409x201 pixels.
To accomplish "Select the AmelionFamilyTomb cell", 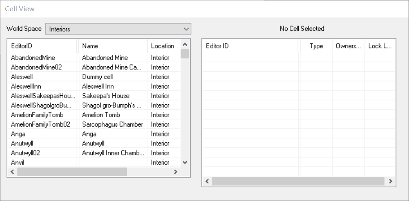I will [x=37, y=115].
